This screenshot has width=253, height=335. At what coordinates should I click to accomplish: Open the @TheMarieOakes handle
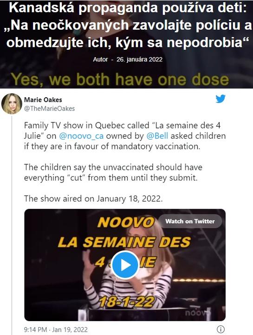click(x=50, y=109)
